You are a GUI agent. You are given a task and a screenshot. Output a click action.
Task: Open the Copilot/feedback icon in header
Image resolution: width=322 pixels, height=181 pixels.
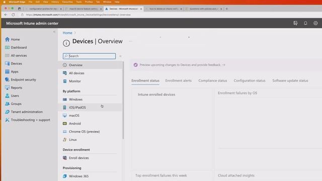(295, 23)
